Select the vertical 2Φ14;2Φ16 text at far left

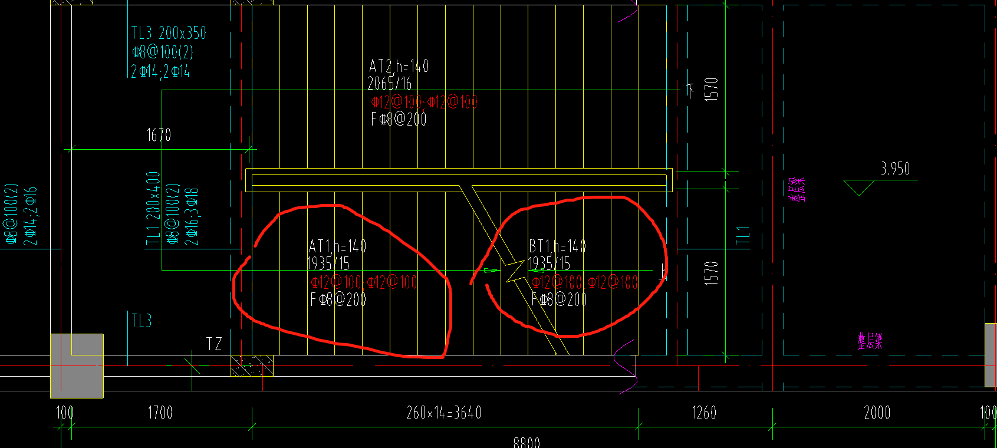point(31,216)
